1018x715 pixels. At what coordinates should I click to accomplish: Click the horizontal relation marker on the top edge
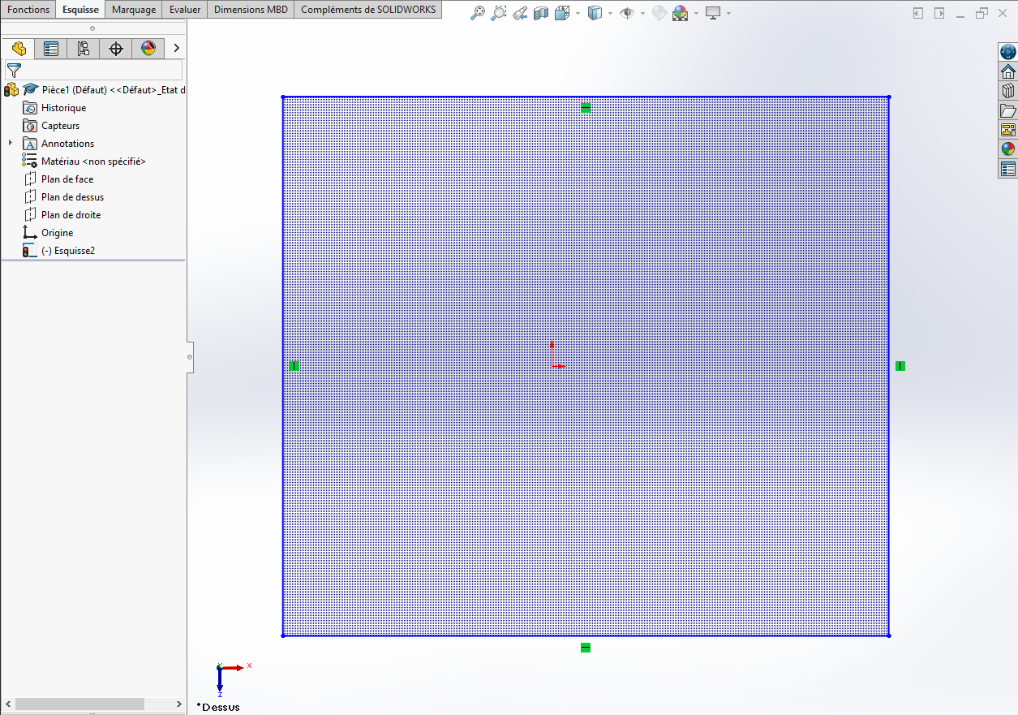[586, 108]
